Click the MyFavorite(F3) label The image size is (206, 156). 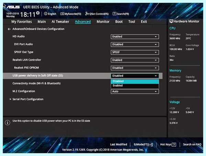point(73,14)
